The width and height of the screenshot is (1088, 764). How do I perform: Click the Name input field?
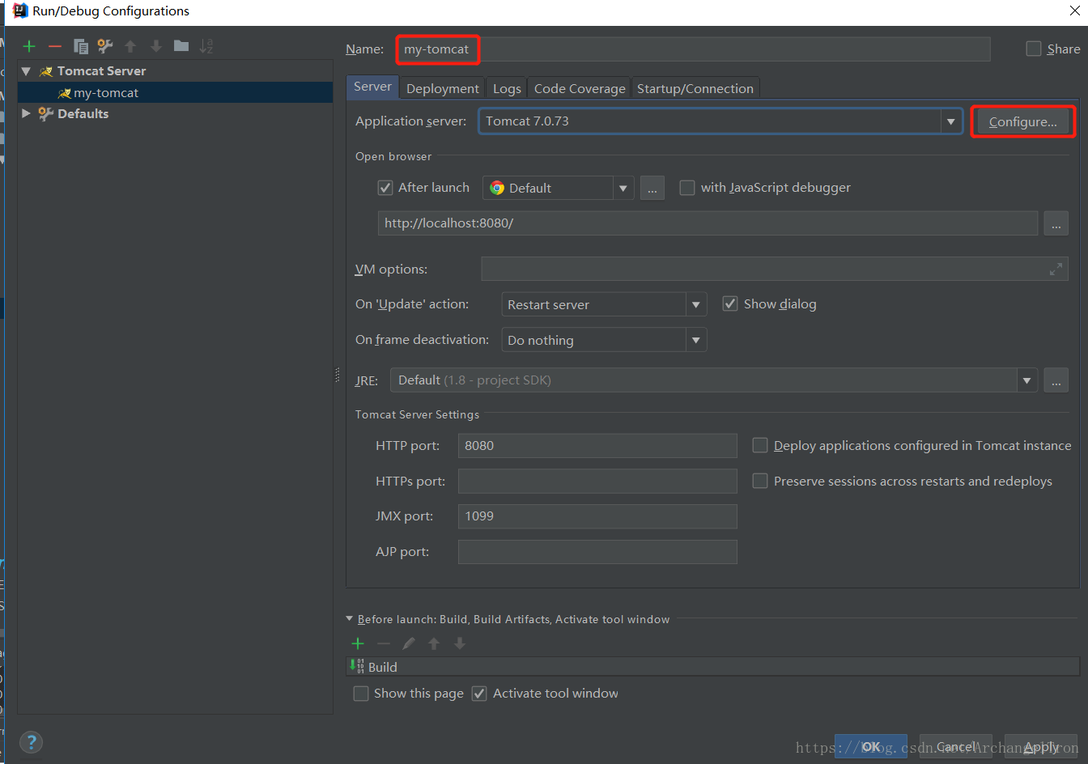pos(693,49)
